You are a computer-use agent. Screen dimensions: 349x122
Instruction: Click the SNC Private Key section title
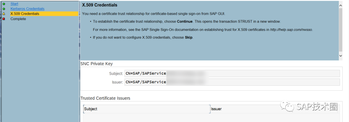coord(97,64)
